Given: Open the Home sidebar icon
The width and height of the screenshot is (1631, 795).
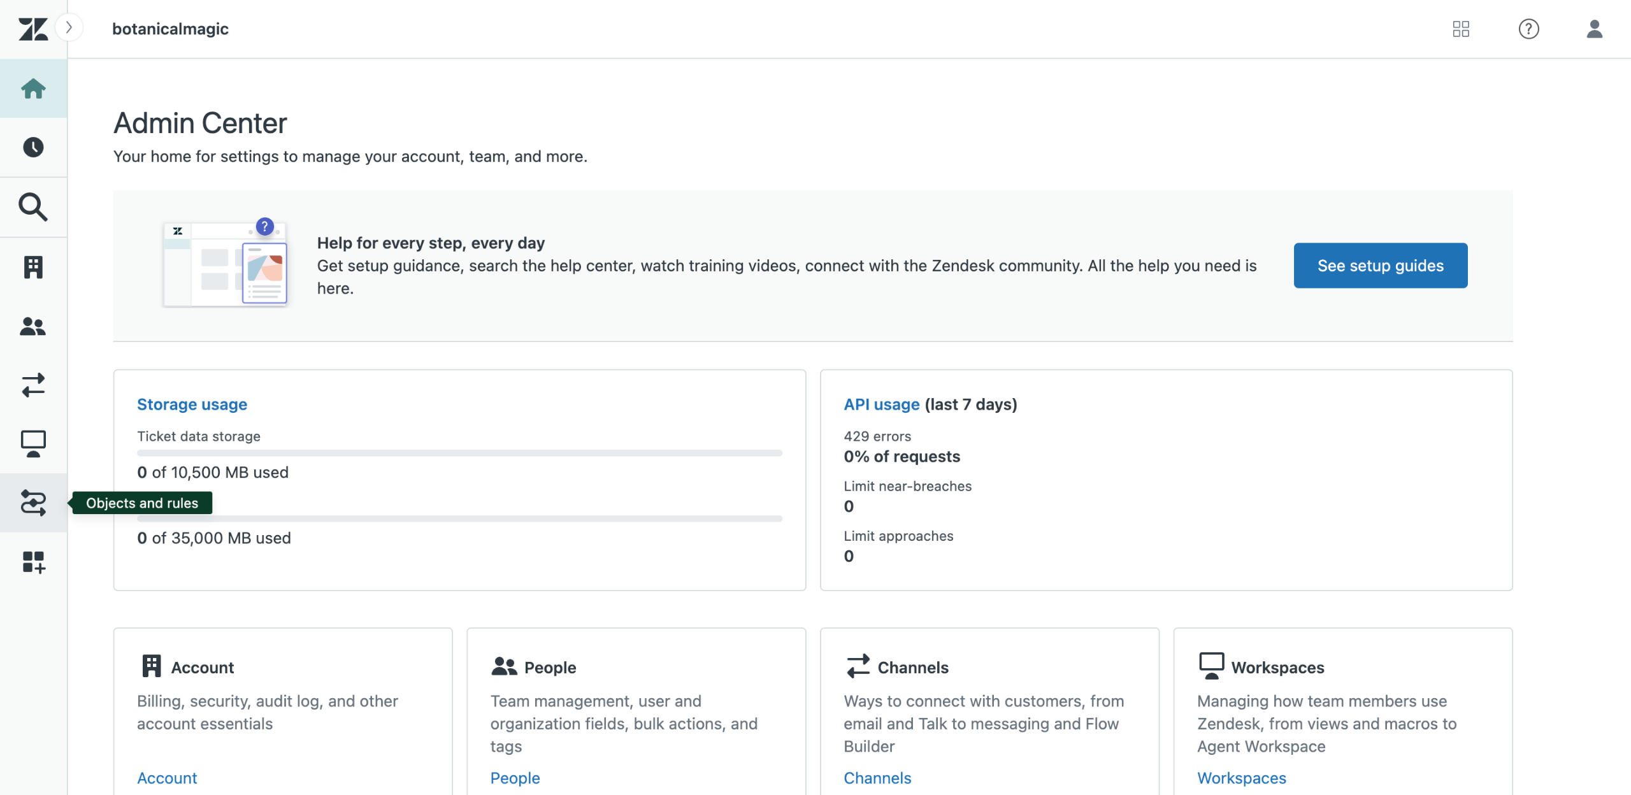Looking at the screenshot, I should point(33,89).
